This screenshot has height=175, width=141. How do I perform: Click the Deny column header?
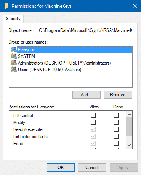(x=118, y=107)
